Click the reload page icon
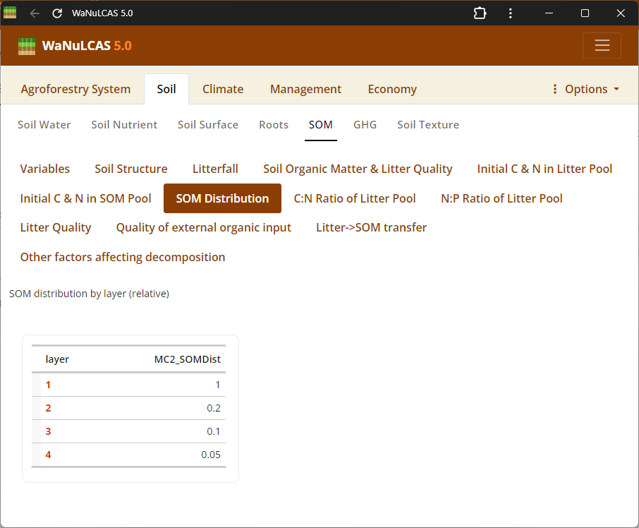Screen dimensions: 639x528 point(57,13)
